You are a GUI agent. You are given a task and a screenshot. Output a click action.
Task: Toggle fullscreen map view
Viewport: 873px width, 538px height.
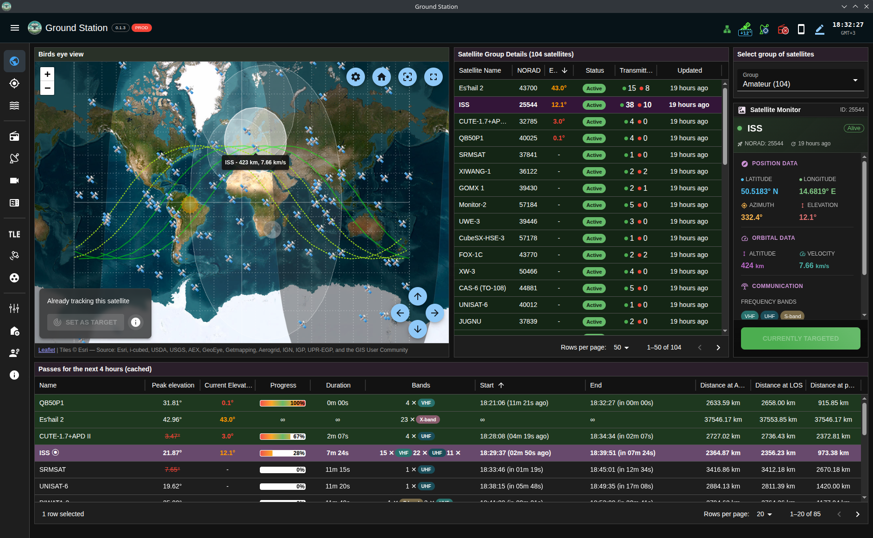(433, 77)
